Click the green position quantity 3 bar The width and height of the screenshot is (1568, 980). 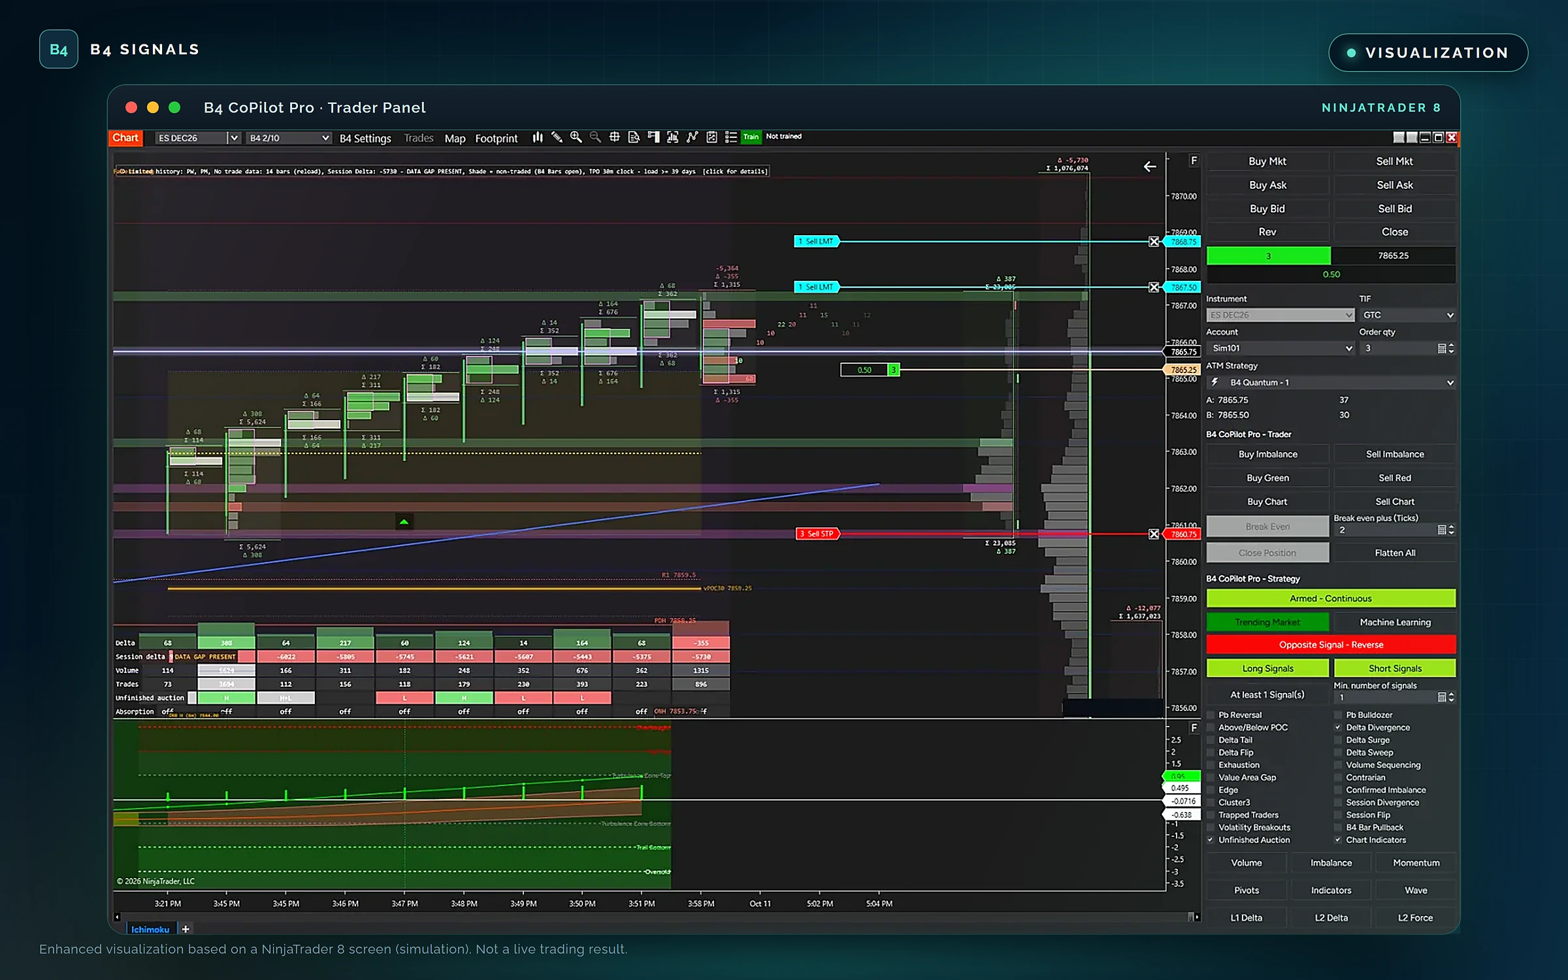(x=1268, y=256)
